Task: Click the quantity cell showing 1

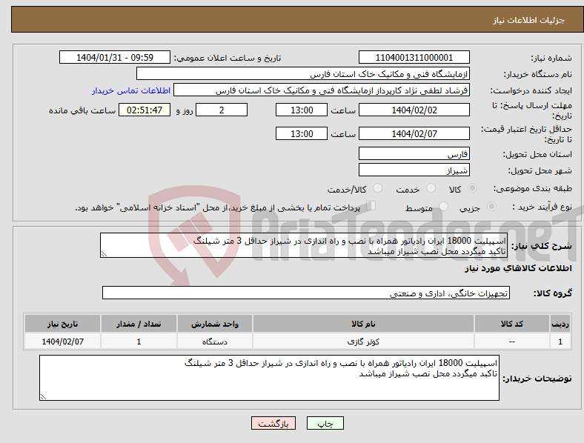Action: [x=139, y=342]
